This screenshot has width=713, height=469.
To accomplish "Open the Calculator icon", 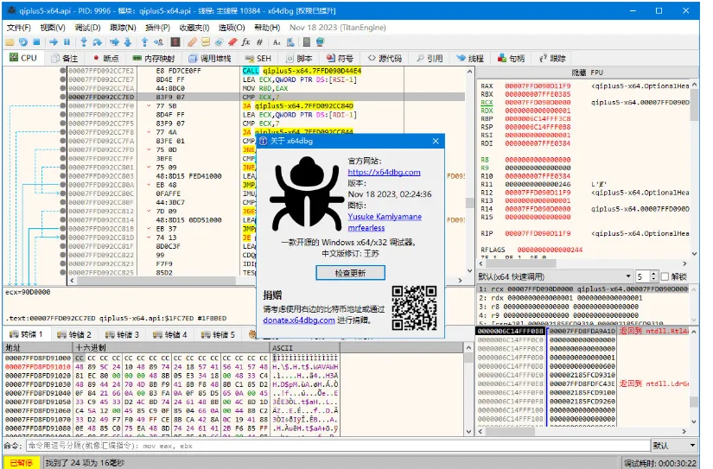I will click(x=307, y=42).
